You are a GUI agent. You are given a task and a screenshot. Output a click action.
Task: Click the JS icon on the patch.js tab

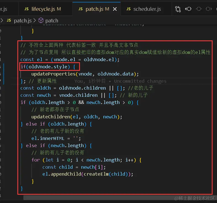coord(81,9)
